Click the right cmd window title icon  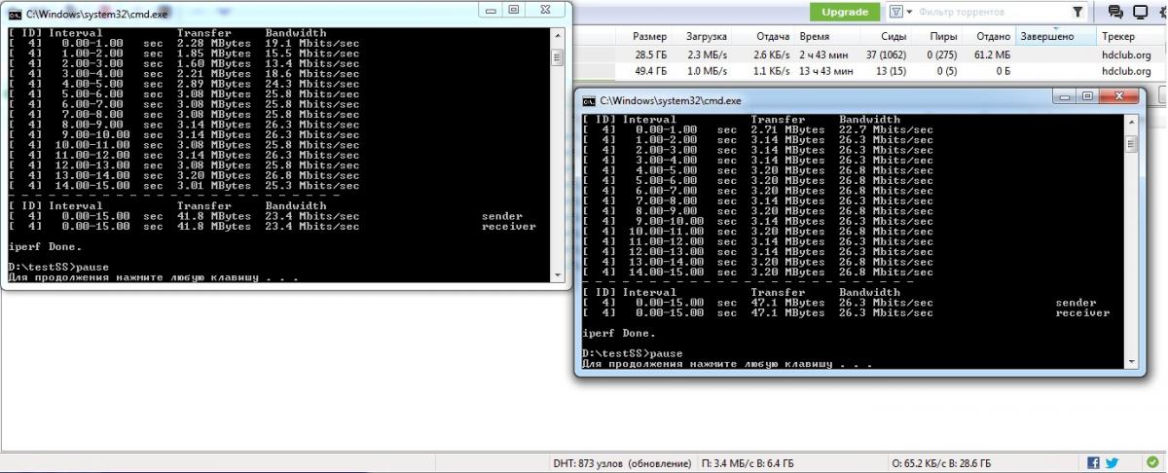tap(588, 100)
